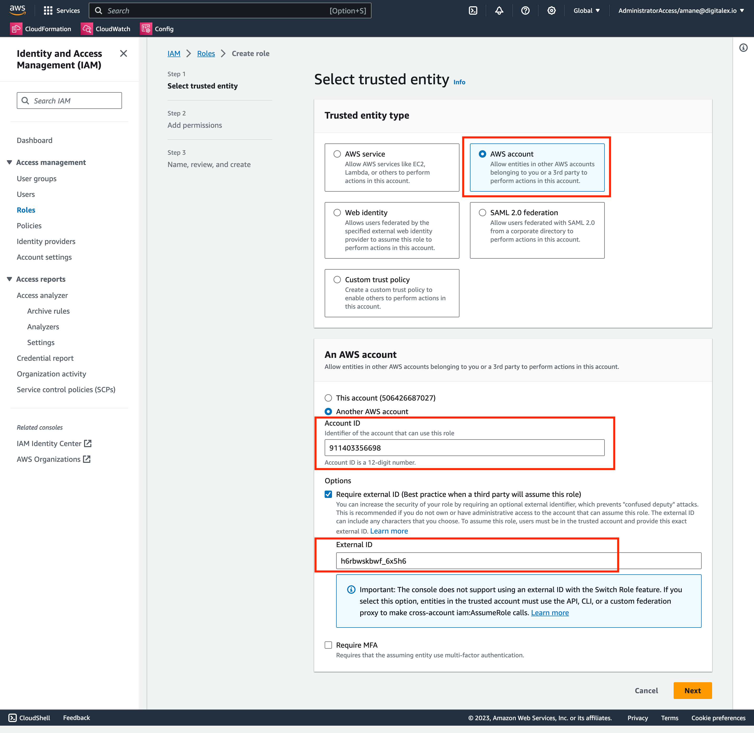Select This account radio option
Viewport: 754px width, 733px height.
click(x=328, y=398)
